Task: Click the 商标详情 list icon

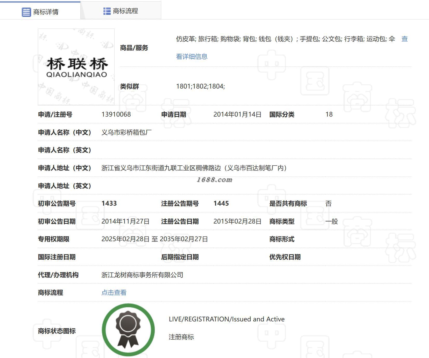Action: point(26,12)
